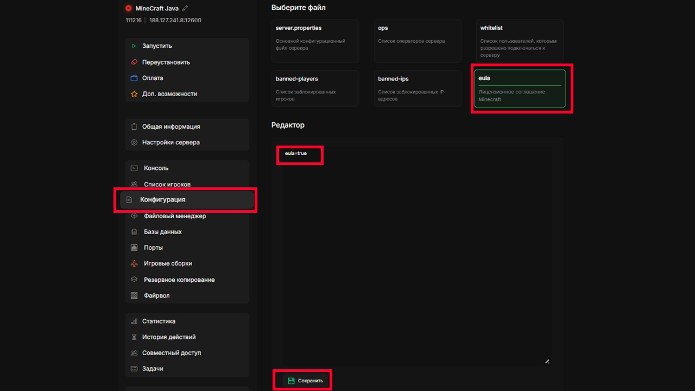The image size is (695, 391).
Task: Click the editor resize handle
Action: (x=547, y=361)
